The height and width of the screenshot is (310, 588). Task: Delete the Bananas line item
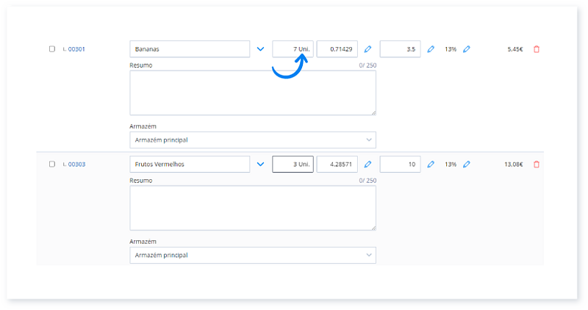(x=536, y=49)
